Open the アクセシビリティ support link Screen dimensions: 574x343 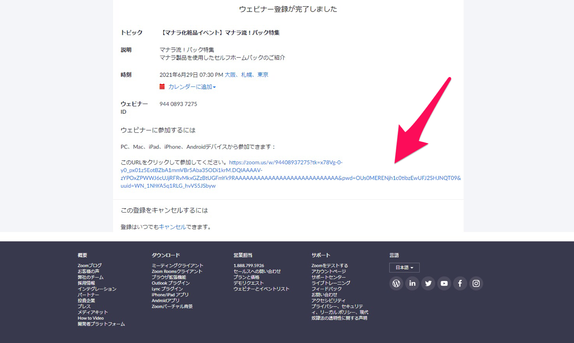point(329,300)
